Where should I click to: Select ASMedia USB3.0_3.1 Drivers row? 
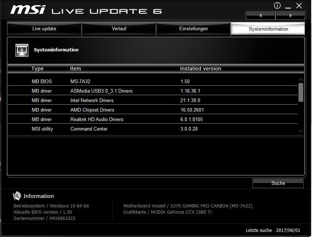[153, 91]
